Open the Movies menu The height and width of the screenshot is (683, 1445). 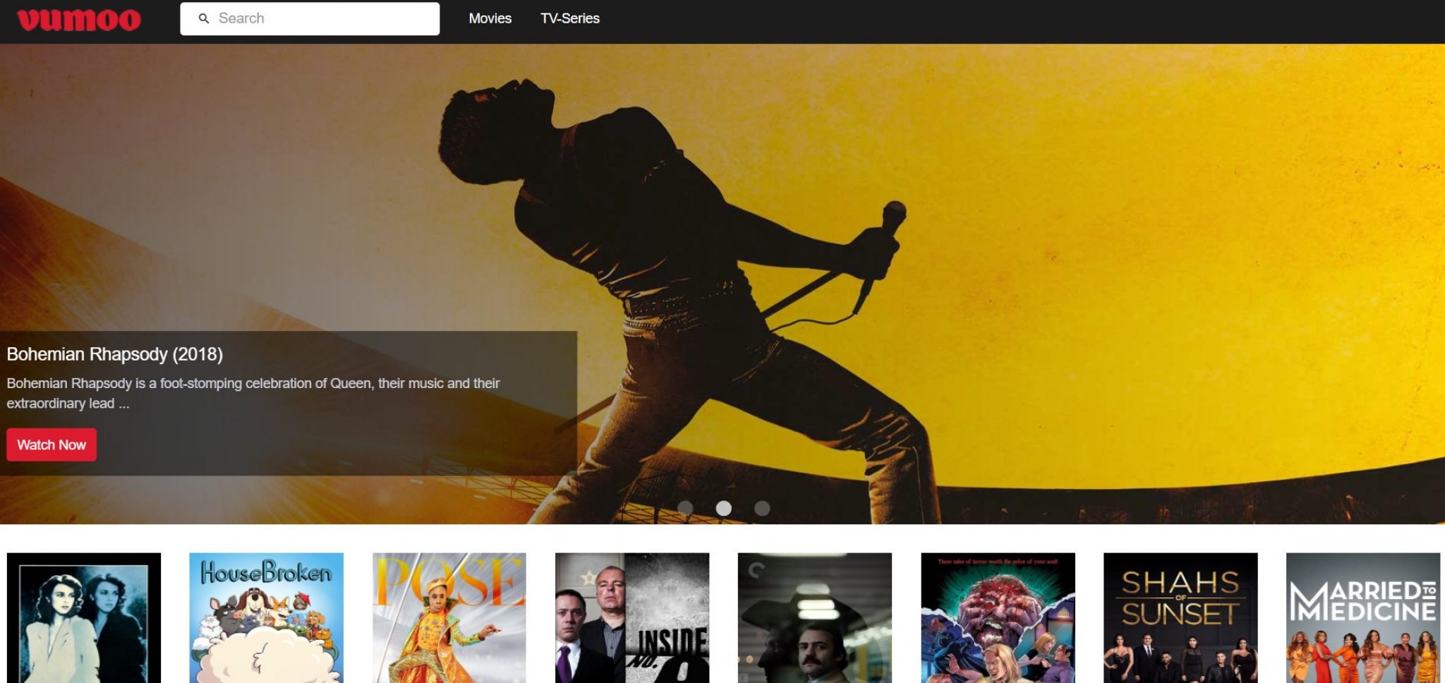[490, 18]
